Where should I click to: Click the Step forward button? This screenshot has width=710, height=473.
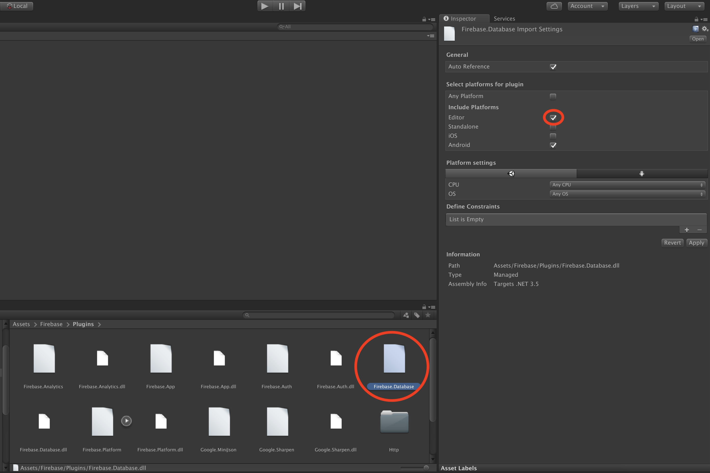pos(297,6)
